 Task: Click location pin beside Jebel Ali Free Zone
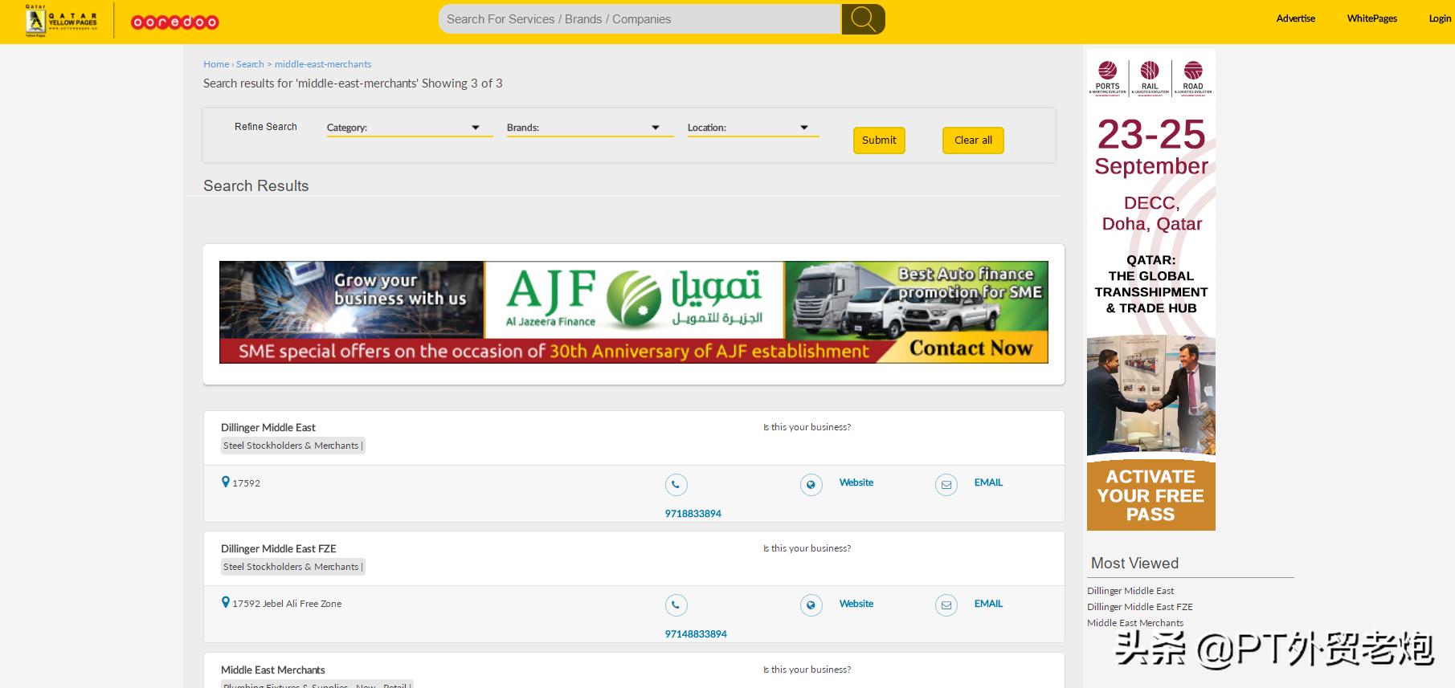tap(226, 602)
